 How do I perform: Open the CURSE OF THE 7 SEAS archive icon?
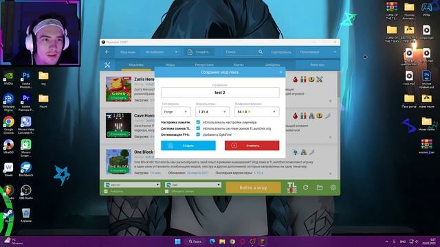point(392,11)
